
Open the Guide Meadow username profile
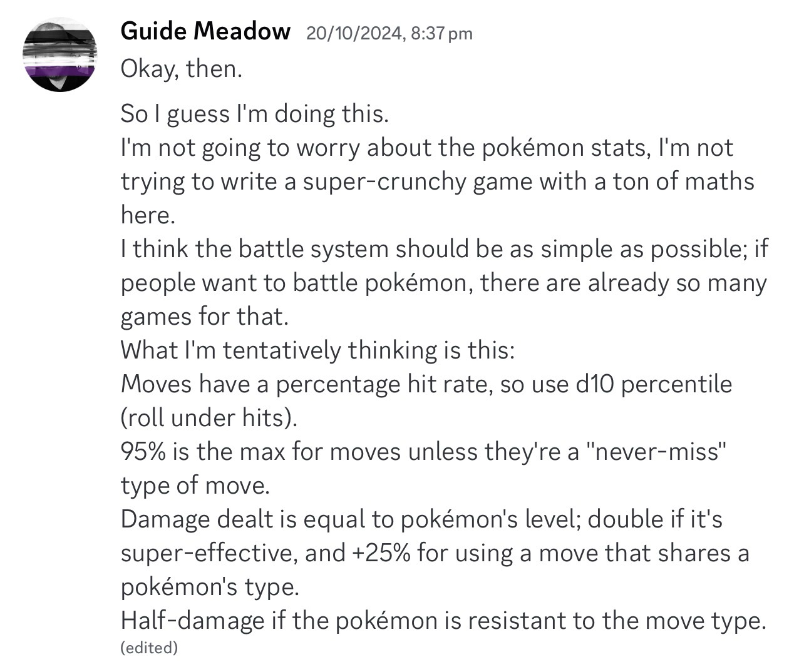205,31
